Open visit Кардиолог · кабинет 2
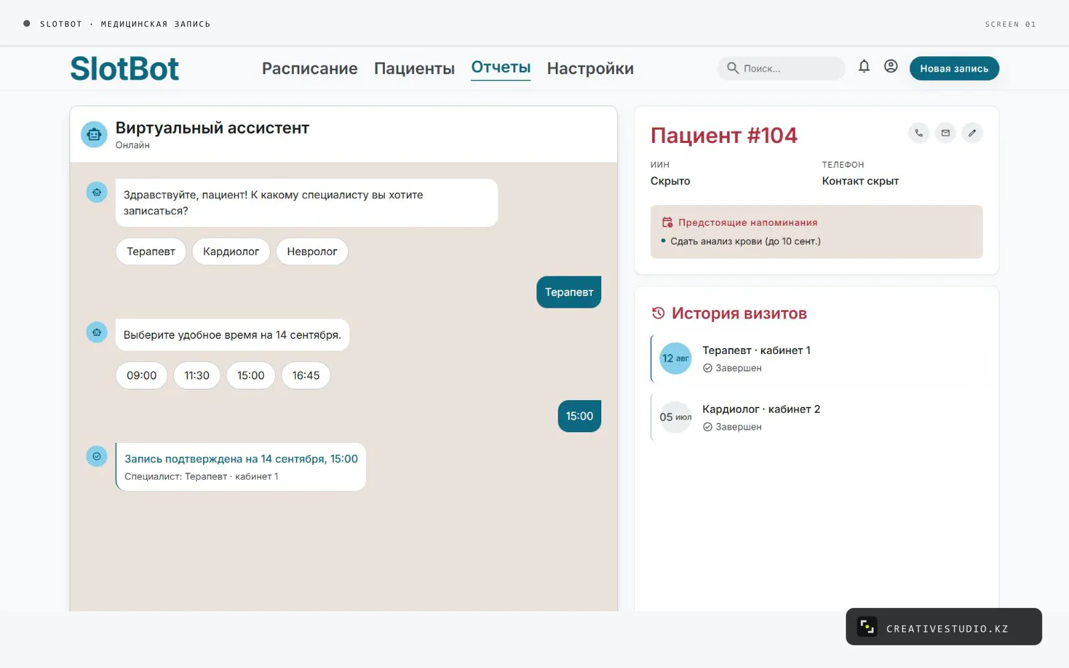Screen dimensions: 1069x668 pos(816,417)
